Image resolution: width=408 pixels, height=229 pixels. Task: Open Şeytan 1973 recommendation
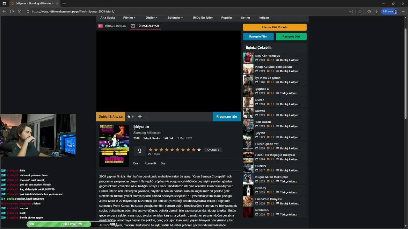(x=274, y=135)
